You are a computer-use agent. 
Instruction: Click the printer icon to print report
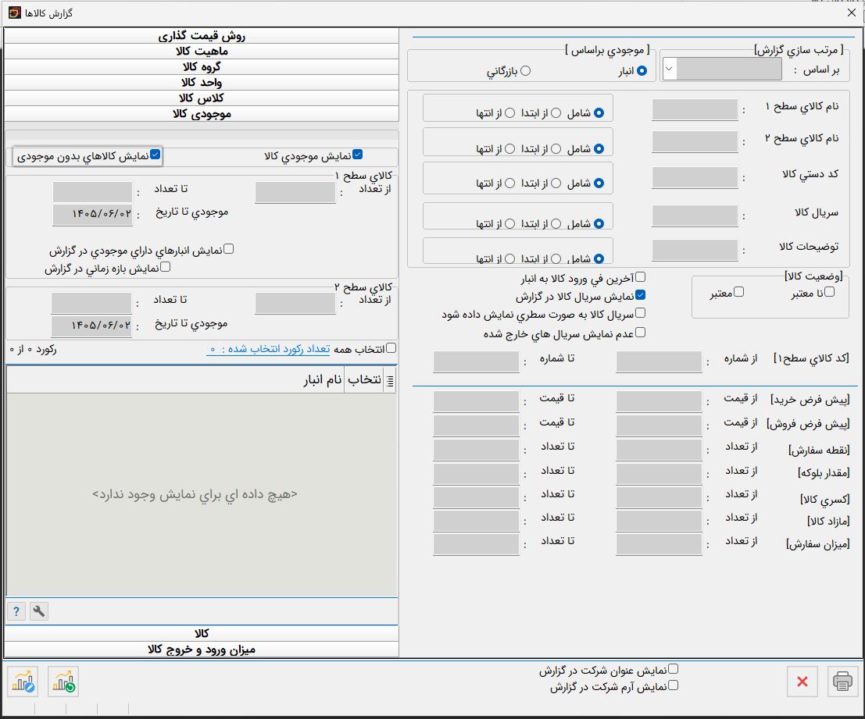(842, 681)
